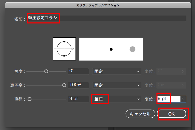Image resolution: width=195 pixels, height=130 pixels.
Task: Click the カリグラフィブラシオプション title bar
Action: coord(98,5)
